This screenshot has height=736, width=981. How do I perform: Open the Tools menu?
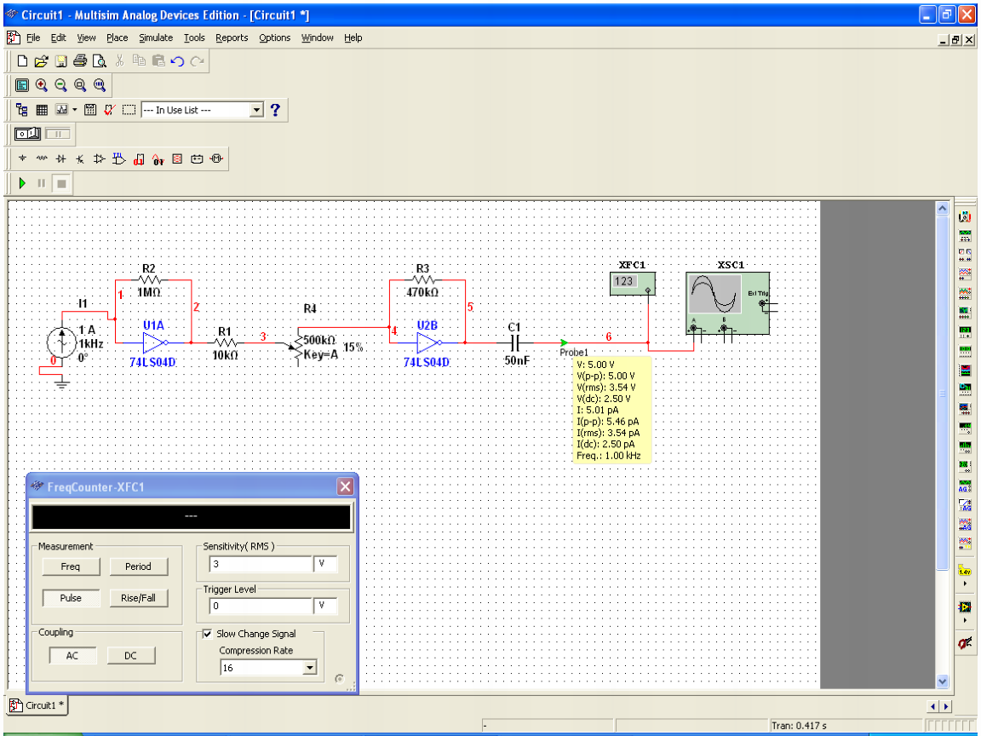194,37
